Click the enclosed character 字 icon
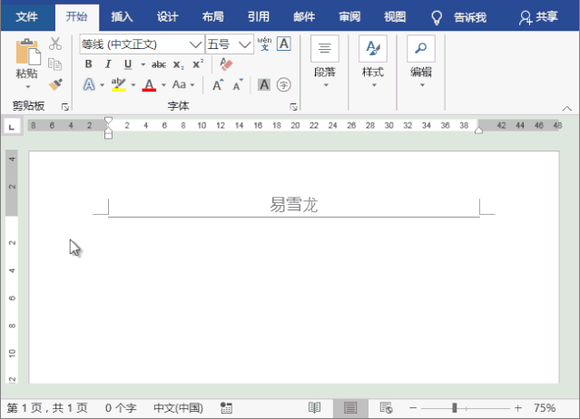The image size is (580, 419). click(284, 84)
